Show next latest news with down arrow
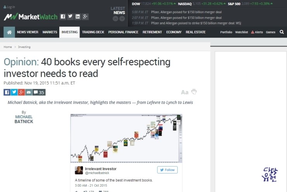This screenshot has height=192, width=287. 122,19
